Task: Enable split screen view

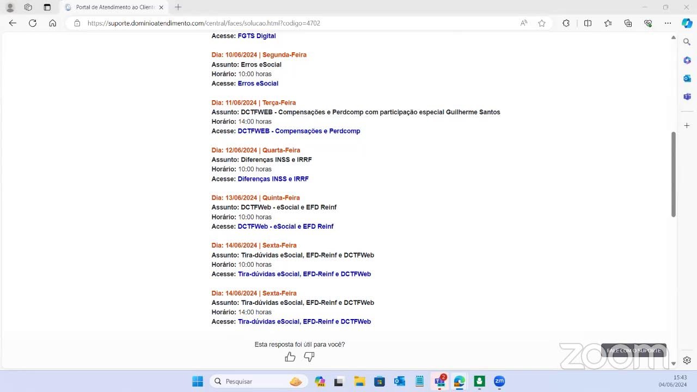Action: [588, 23]
